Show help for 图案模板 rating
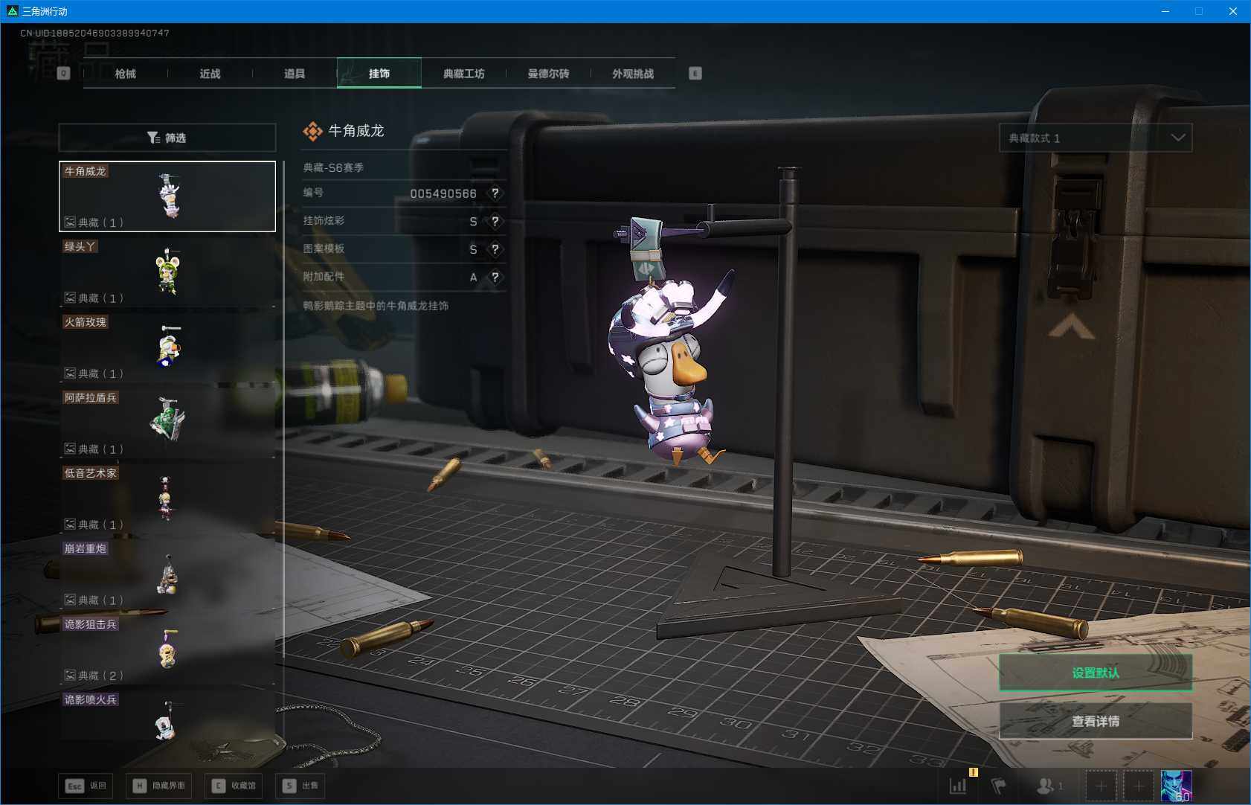This screenshot has width=1251, height=805. click(495, 249)
